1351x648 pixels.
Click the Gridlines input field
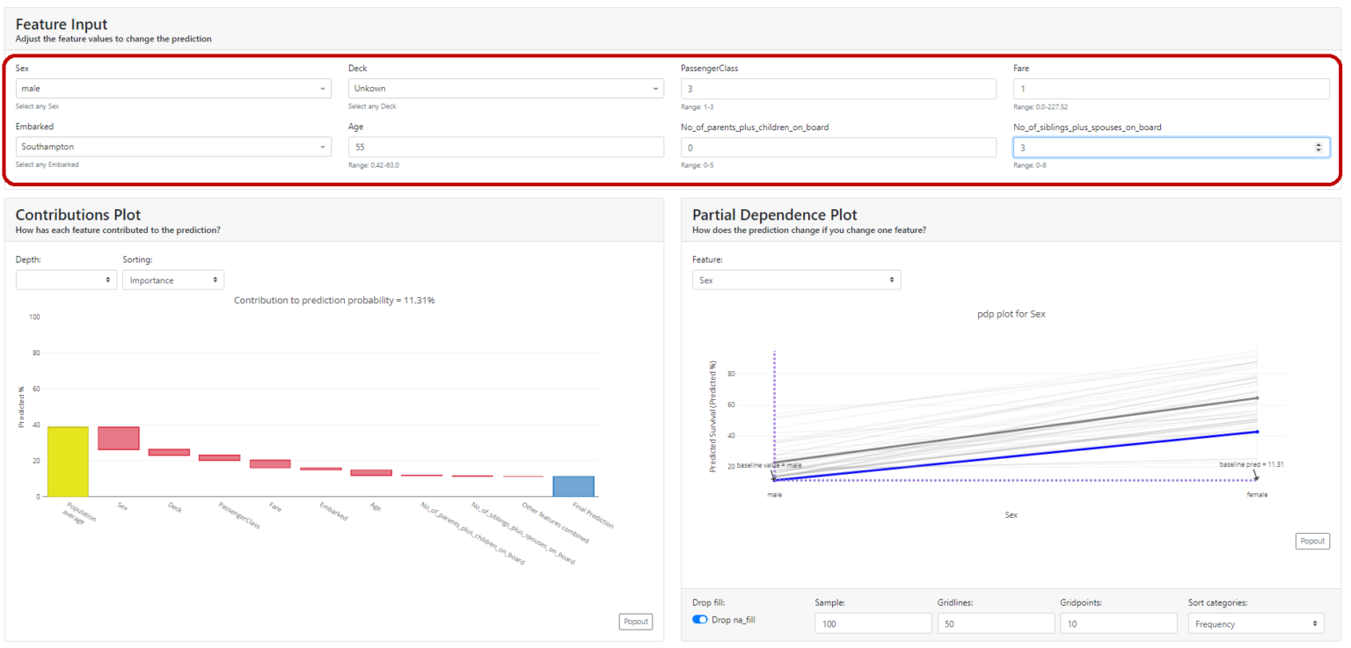point(995,623)
